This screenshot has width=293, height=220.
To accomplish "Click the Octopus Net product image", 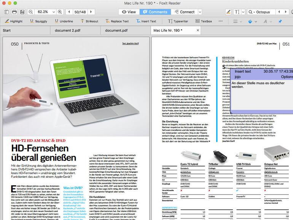I will [x=277, y=154].
